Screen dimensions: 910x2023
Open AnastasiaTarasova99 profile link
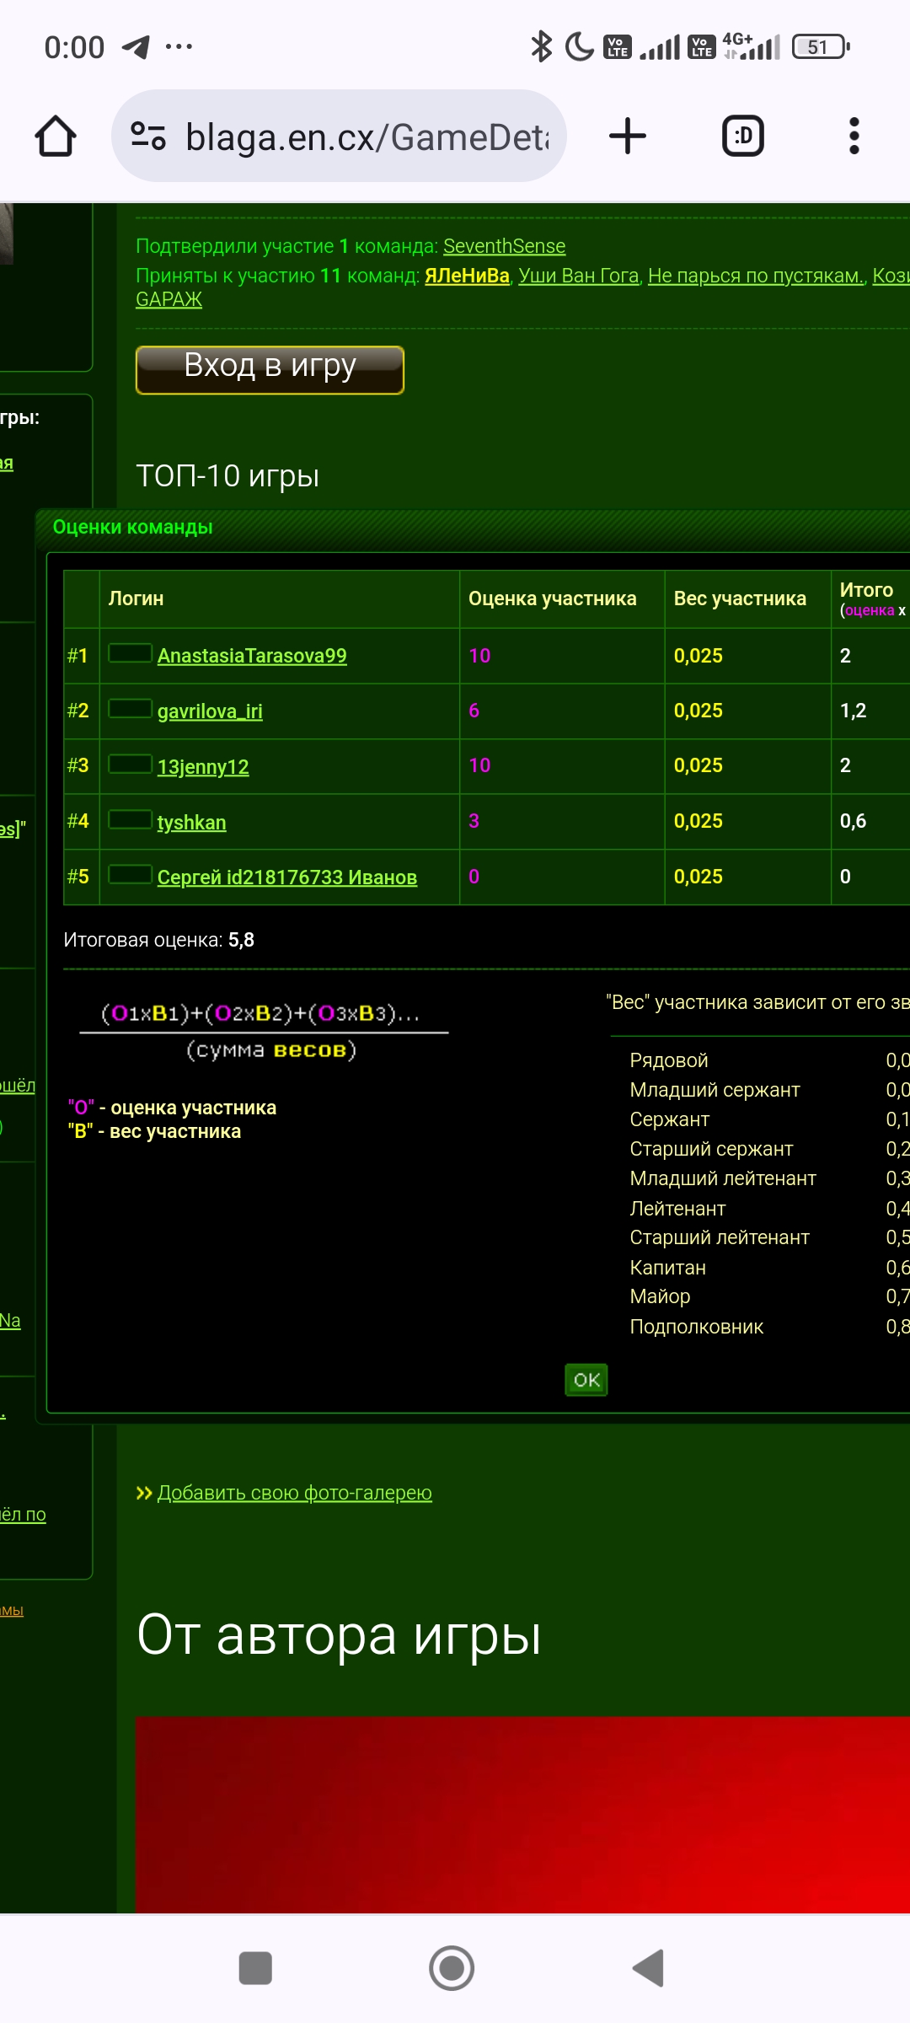(x=252, y=656)
